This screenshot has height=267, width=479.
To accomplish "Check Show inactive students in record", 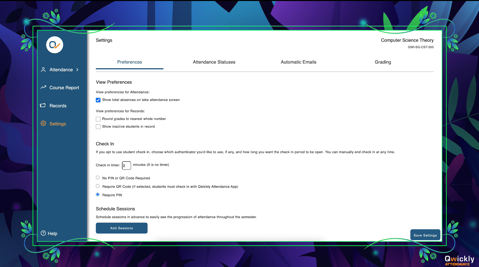I will coord(98,127).
